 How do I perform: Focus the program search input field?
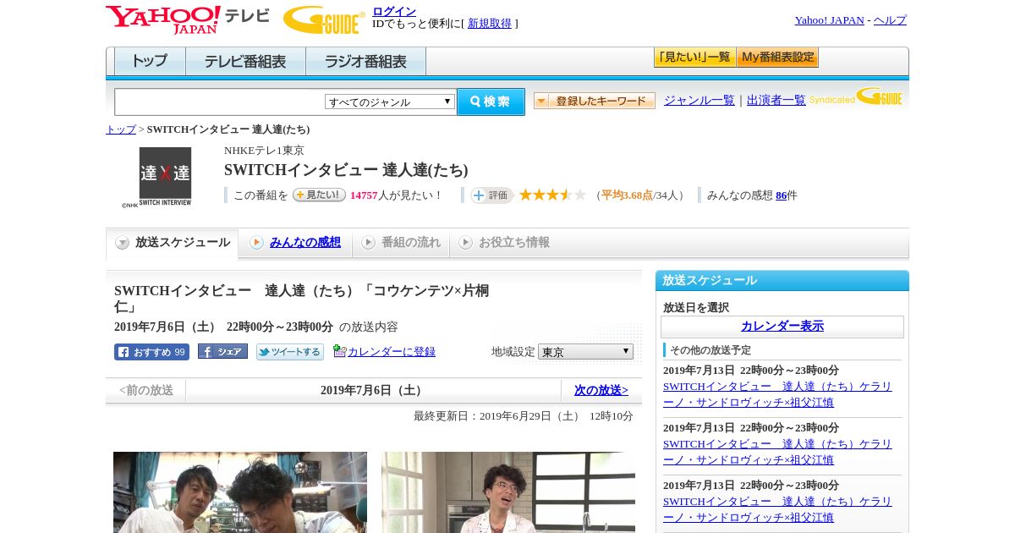point(220,102)
